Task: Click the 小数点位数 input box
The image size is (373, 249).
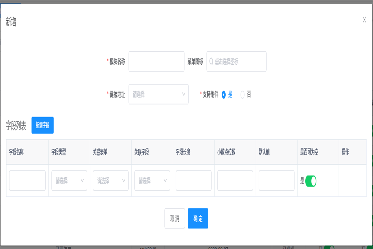Action: [235, 181]
